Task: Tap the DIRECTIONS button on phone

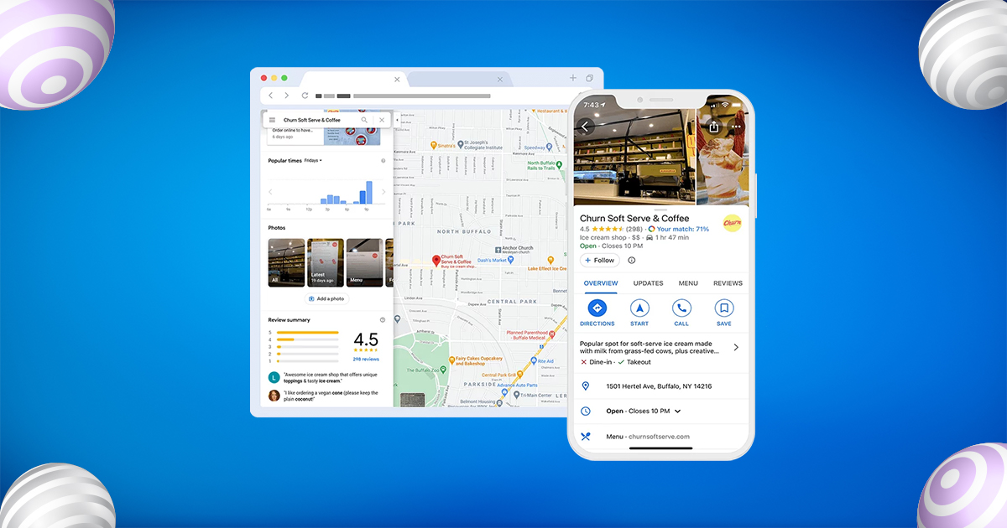Action: coord(597,313)
